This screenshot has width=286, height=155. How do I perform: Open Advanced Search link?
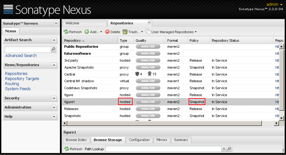click(21, 56)
